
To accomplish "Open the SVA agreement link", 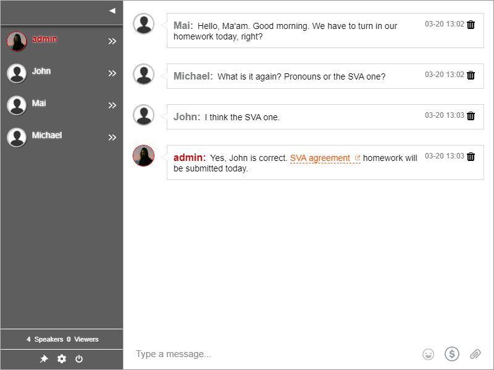I will pos(320,158).
